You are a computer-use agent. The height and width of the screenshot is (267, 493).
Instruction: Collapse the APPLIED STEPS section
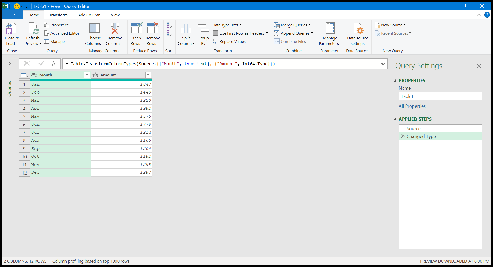tap(395, 119)
